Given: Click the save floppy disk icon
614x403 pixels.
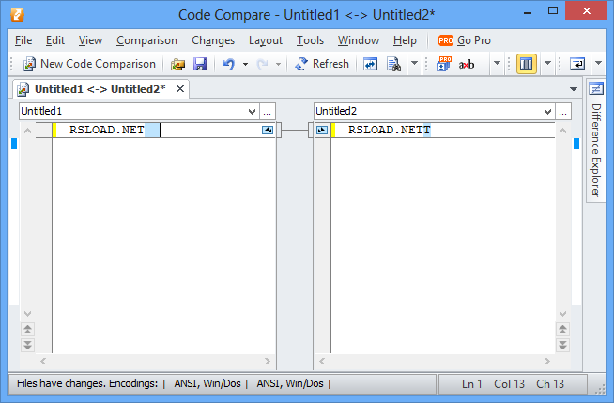Looking at the screenshot, I should click(x=200, y=64).
